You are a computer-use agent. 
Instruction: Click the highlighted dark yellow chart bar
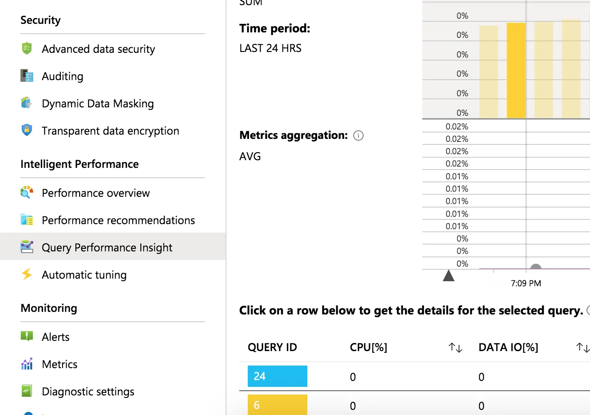click(516, 70)
